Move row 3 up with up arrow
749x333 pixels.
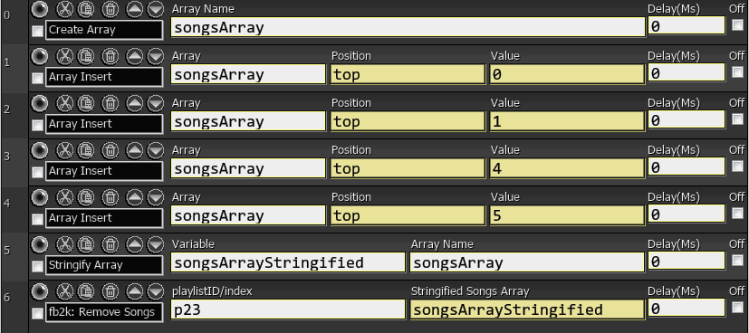tap(134, 151)
